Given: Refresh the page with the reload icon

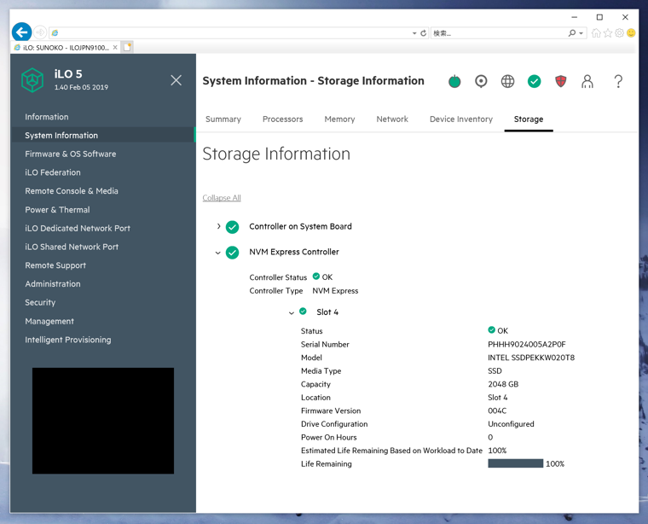Looking at the screenshot, I should pyautogui.click(x=423, y=33).
